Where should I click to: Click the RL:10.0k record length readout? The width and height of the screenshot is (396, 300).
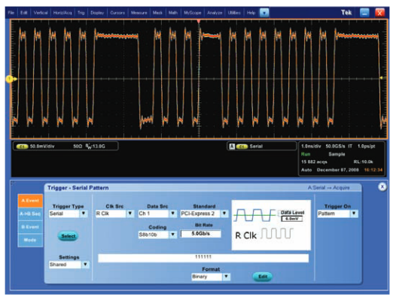(x=363, y=162)
